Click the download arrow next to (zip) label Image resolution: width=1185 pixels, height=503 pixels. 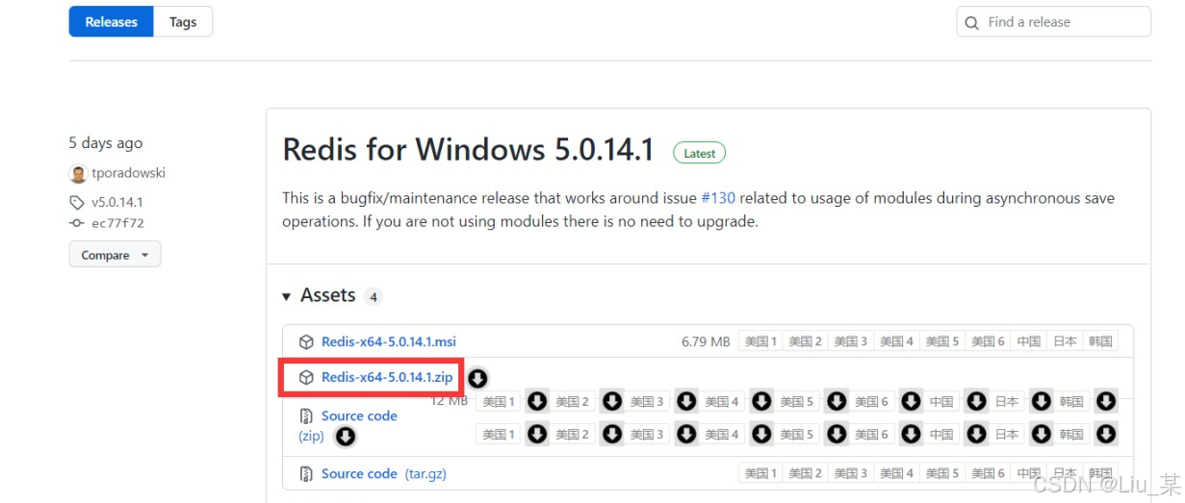[x=345, y=437]
